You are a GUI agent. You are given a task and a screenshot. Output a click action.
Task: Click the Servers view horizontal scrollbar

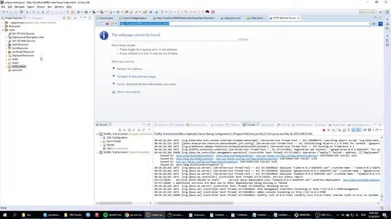click(x=115, y=203)
